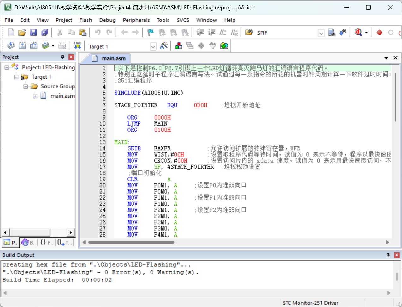
Task: Open Options for Target
Action: pyautogui.click(x=163, y=46)
